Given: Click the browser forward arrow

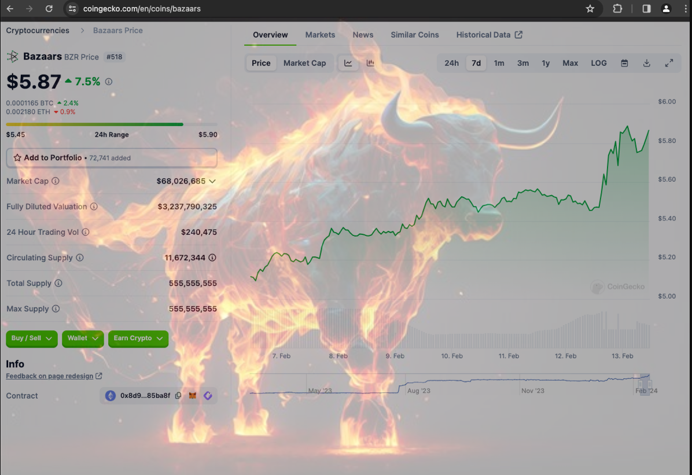Looking at the screenshot, I should click(29, 8).
